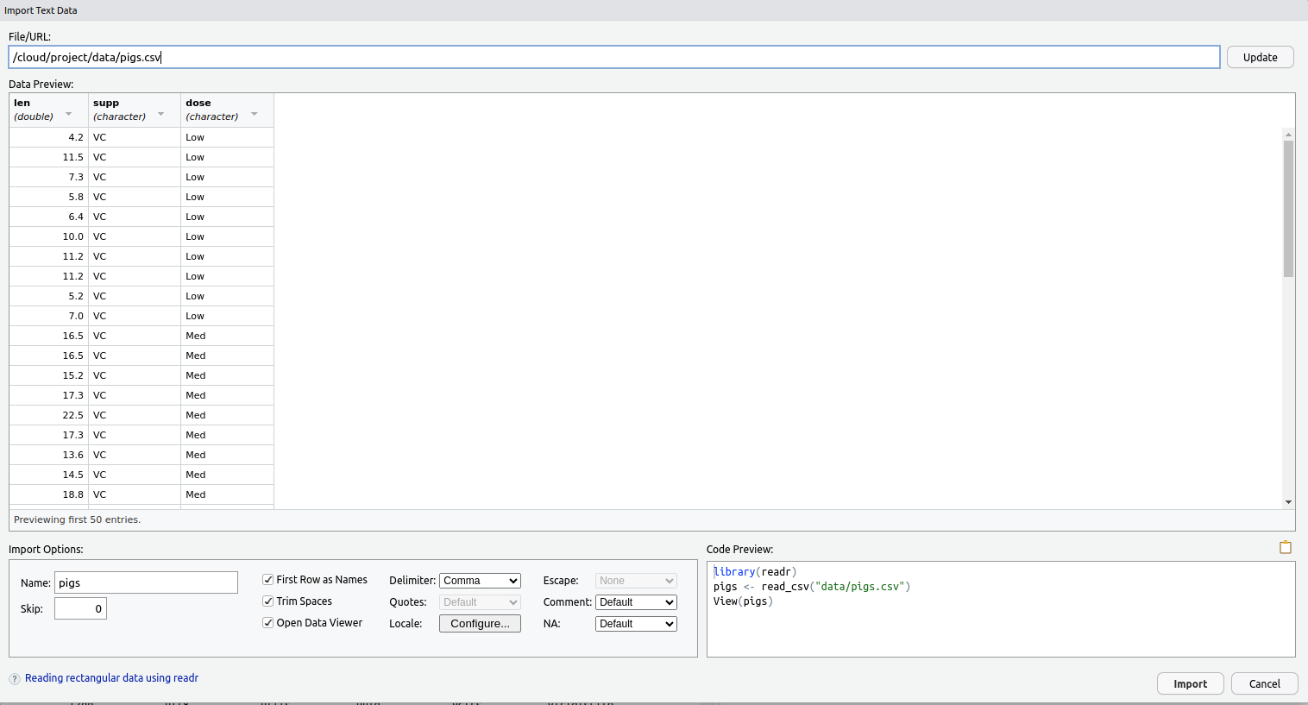Open the Locale Configure... button

[480, 624]
